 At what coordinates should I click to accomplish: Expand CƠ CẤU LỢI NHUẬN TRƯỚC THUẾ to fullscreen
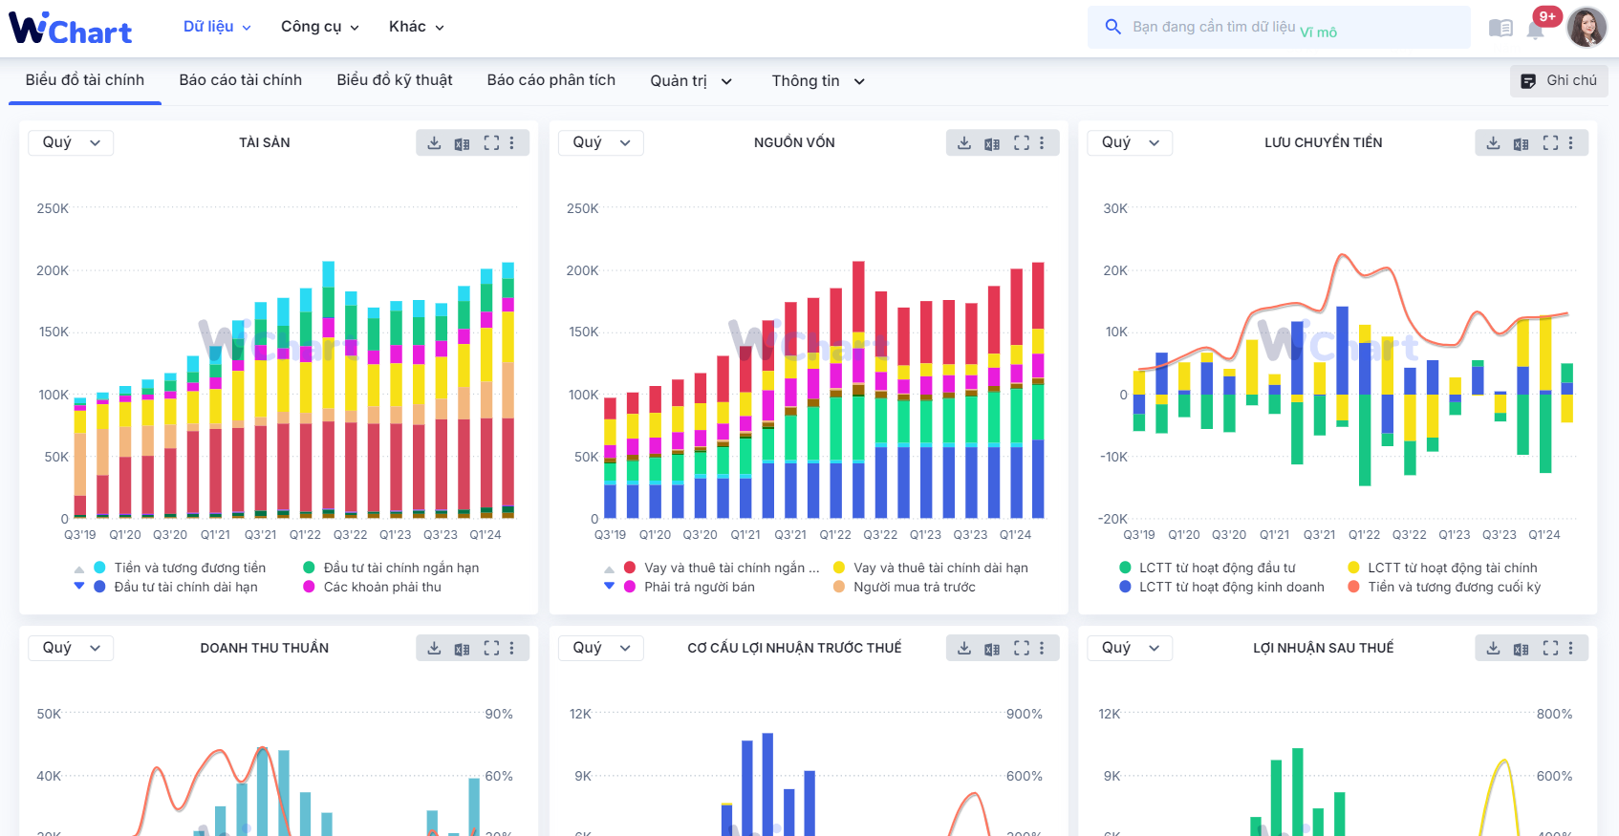pyautogui.click(x=1022, y=648)
